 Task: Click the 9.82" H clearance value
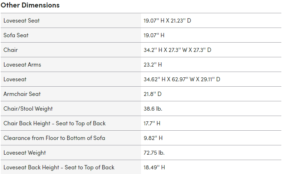tap(153, 138)
